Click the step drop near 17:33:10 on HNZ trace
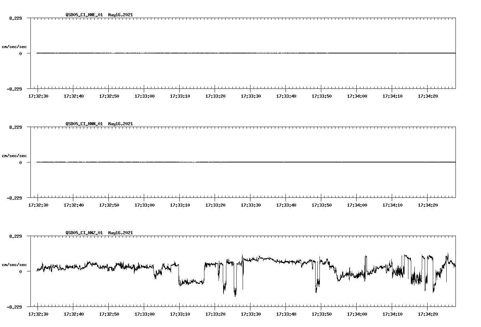Image resolution: width=481 pixels, height=327 pixels. coord(179,276)
